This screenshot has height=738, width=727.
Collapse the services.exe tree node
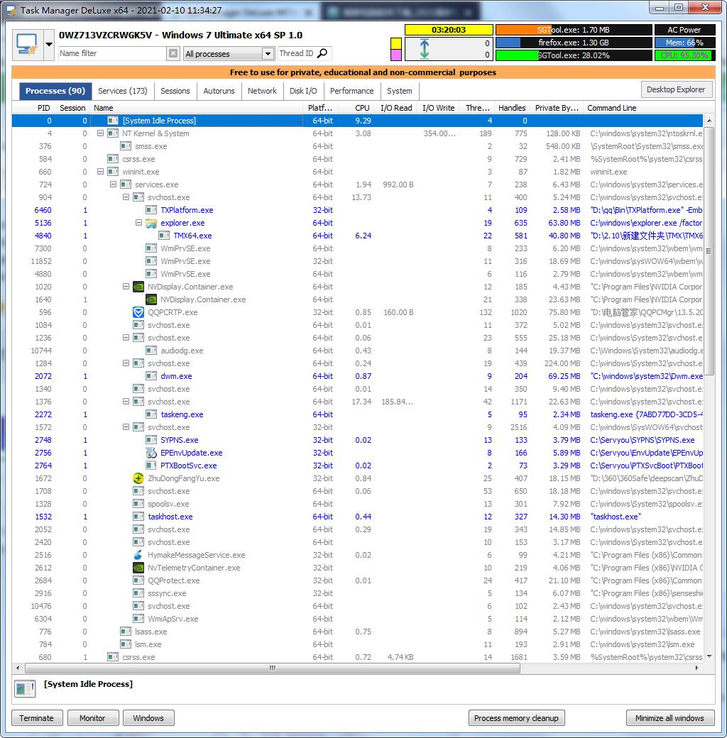pos(113,184)
